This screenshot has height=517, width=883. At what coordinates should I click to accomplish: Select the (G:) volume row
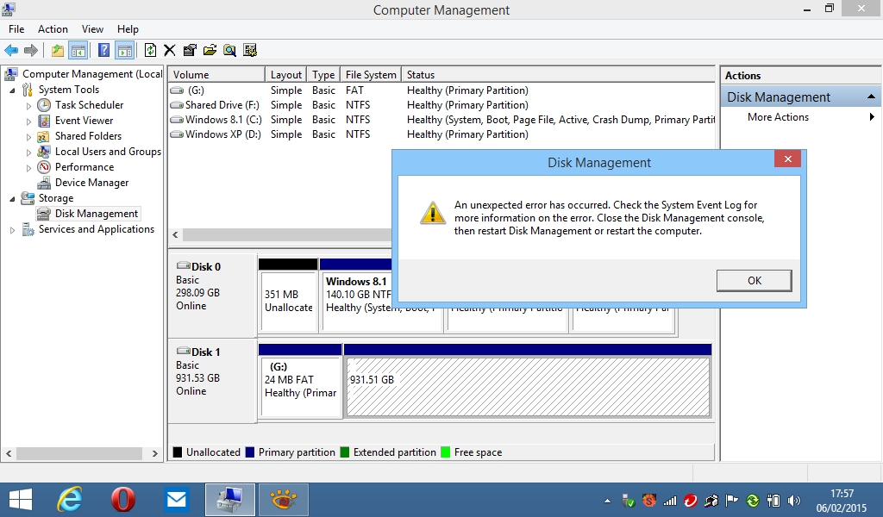442,90
